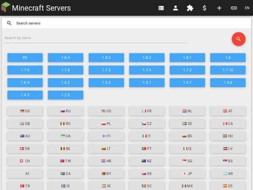The image size is (253, 190).
Task: Show servers from CH
Action: tap(25, 161)
